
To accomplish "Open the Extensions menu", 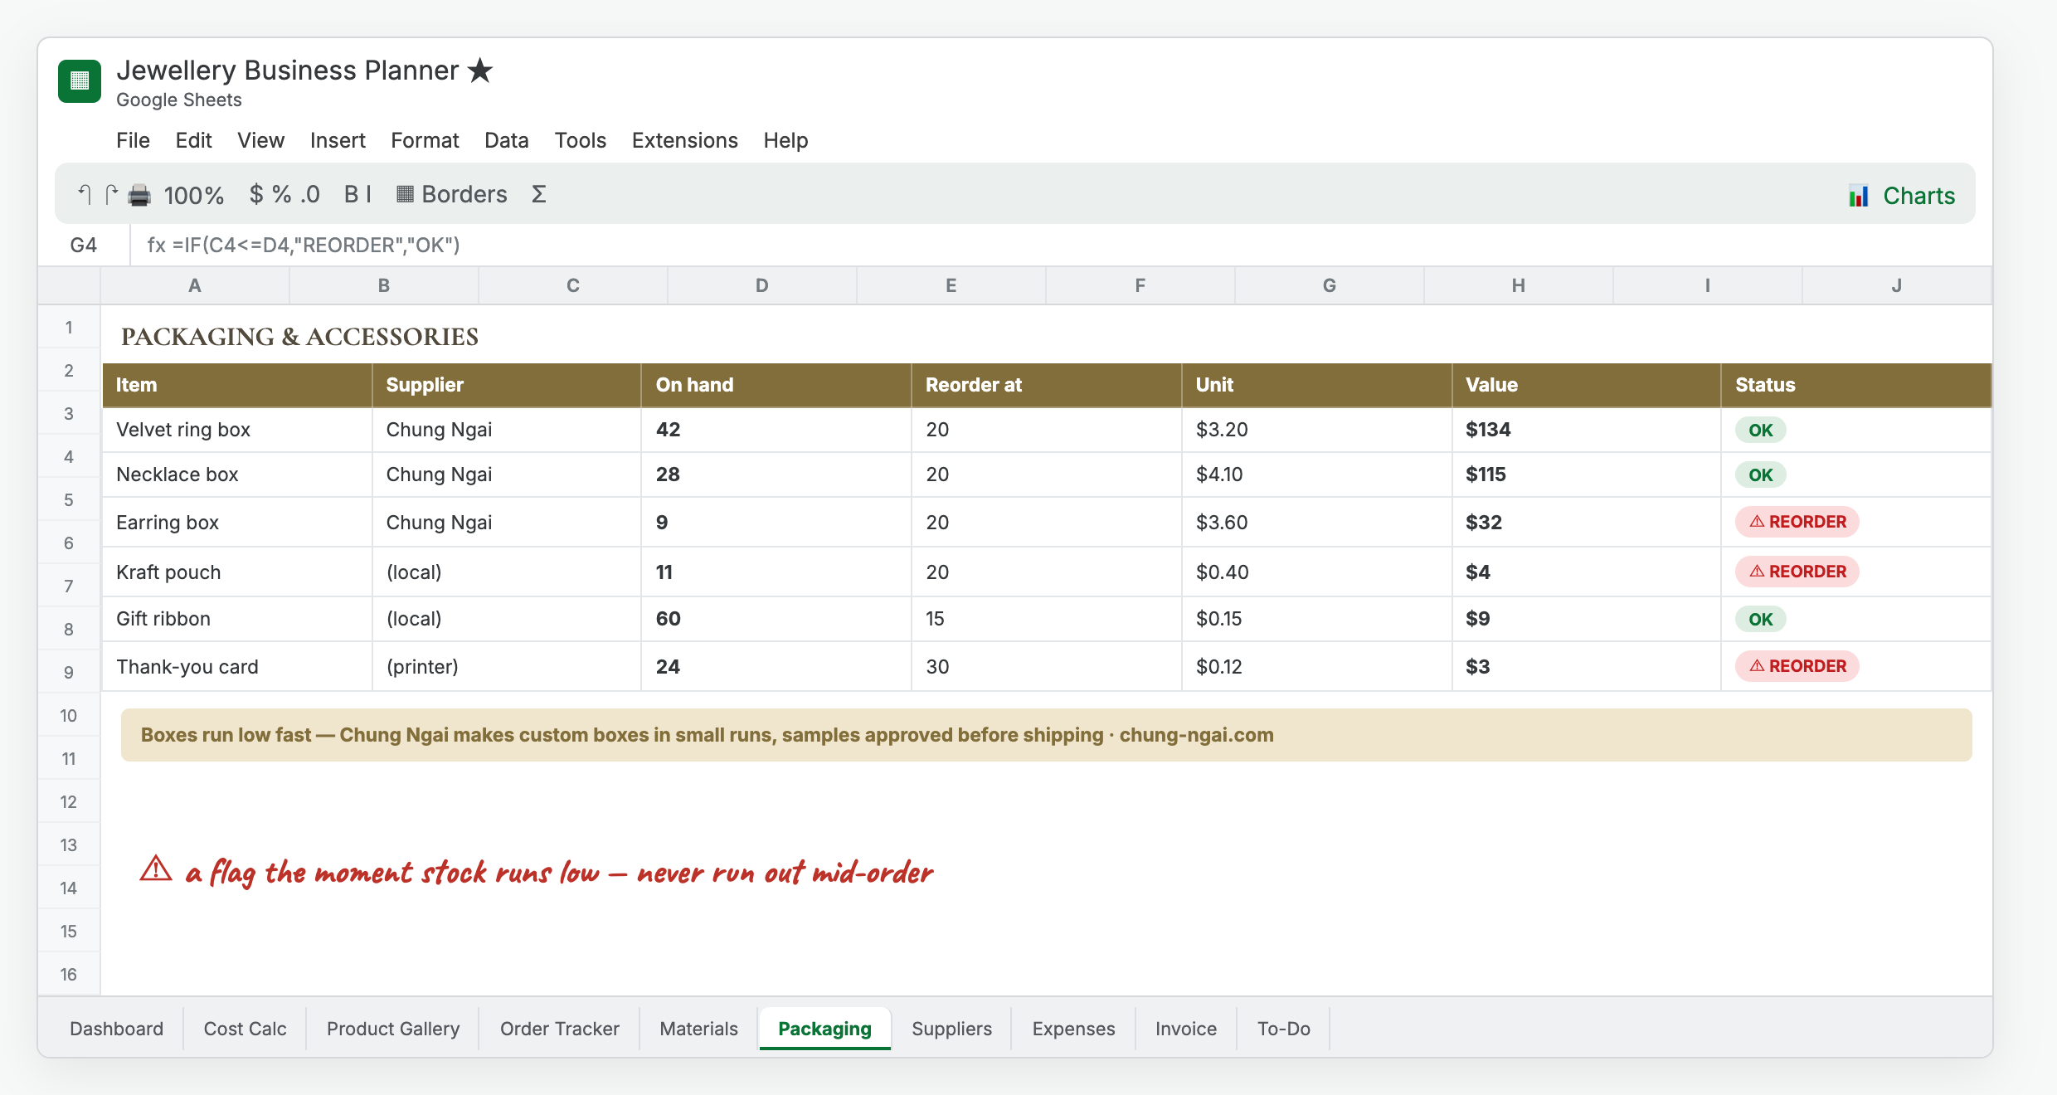I will coord(685,140).
